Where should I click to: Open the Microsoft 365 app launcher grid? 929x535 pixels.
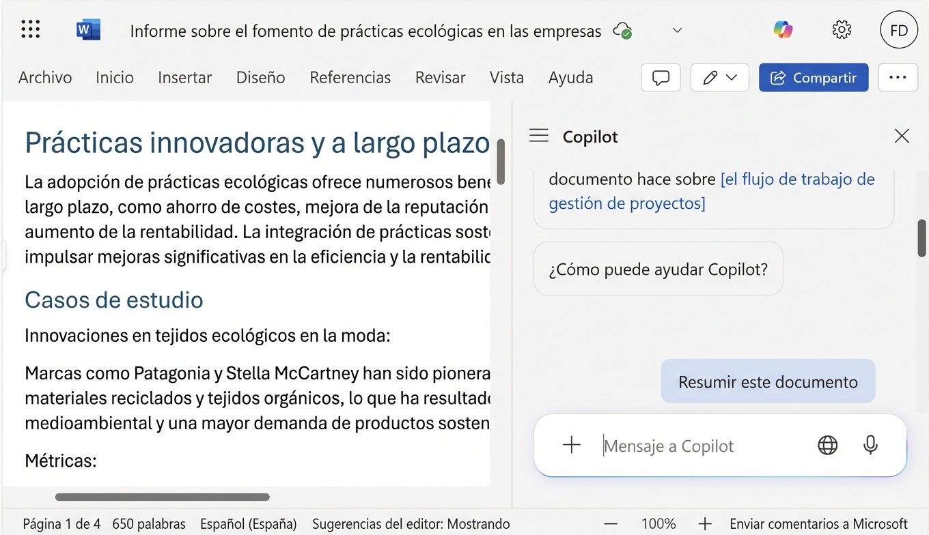pos(30,29)
